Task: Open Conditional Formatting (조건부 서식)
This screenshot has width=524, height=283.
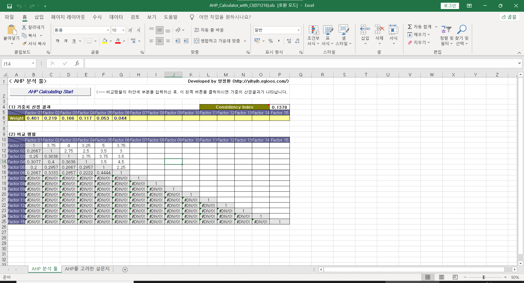Action: coord(313,35)
